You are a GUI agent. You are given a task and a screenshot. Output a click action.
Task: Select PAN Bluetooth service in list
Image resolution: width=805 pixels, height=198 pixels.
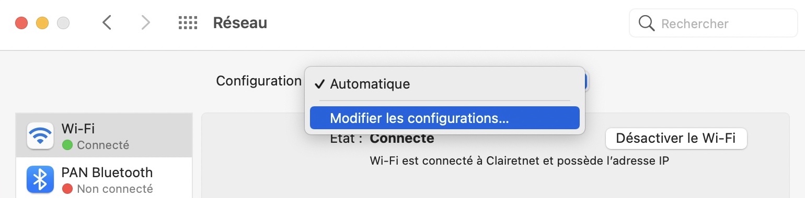(x=104, y=179)
